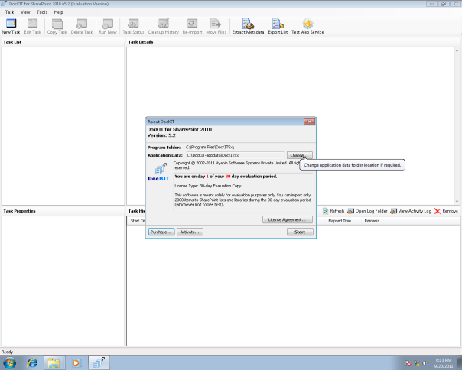View Activity Log in task history toolbar
The width and height of the screenshot is (462, 370).
coord(411,211)
